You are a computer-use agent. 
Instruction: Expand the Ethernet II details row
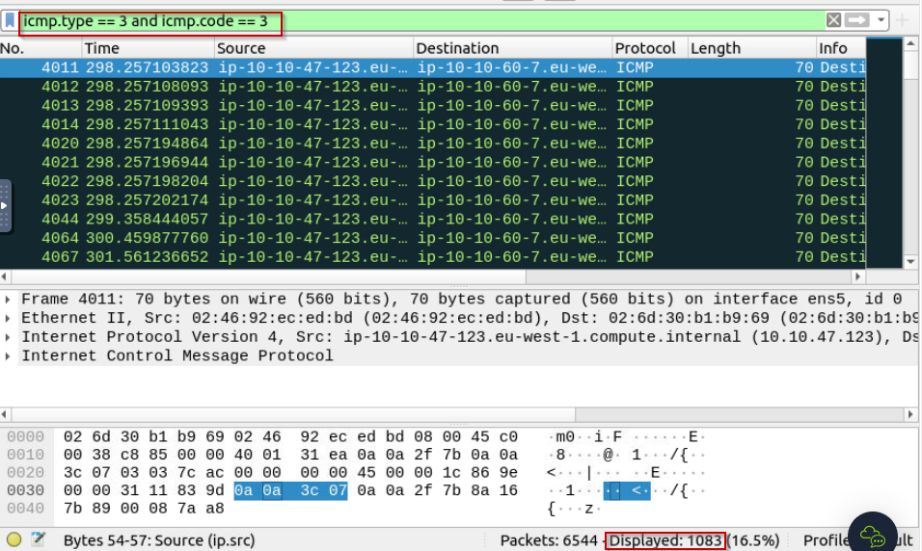pyautogui.click(x=8, y=319)
